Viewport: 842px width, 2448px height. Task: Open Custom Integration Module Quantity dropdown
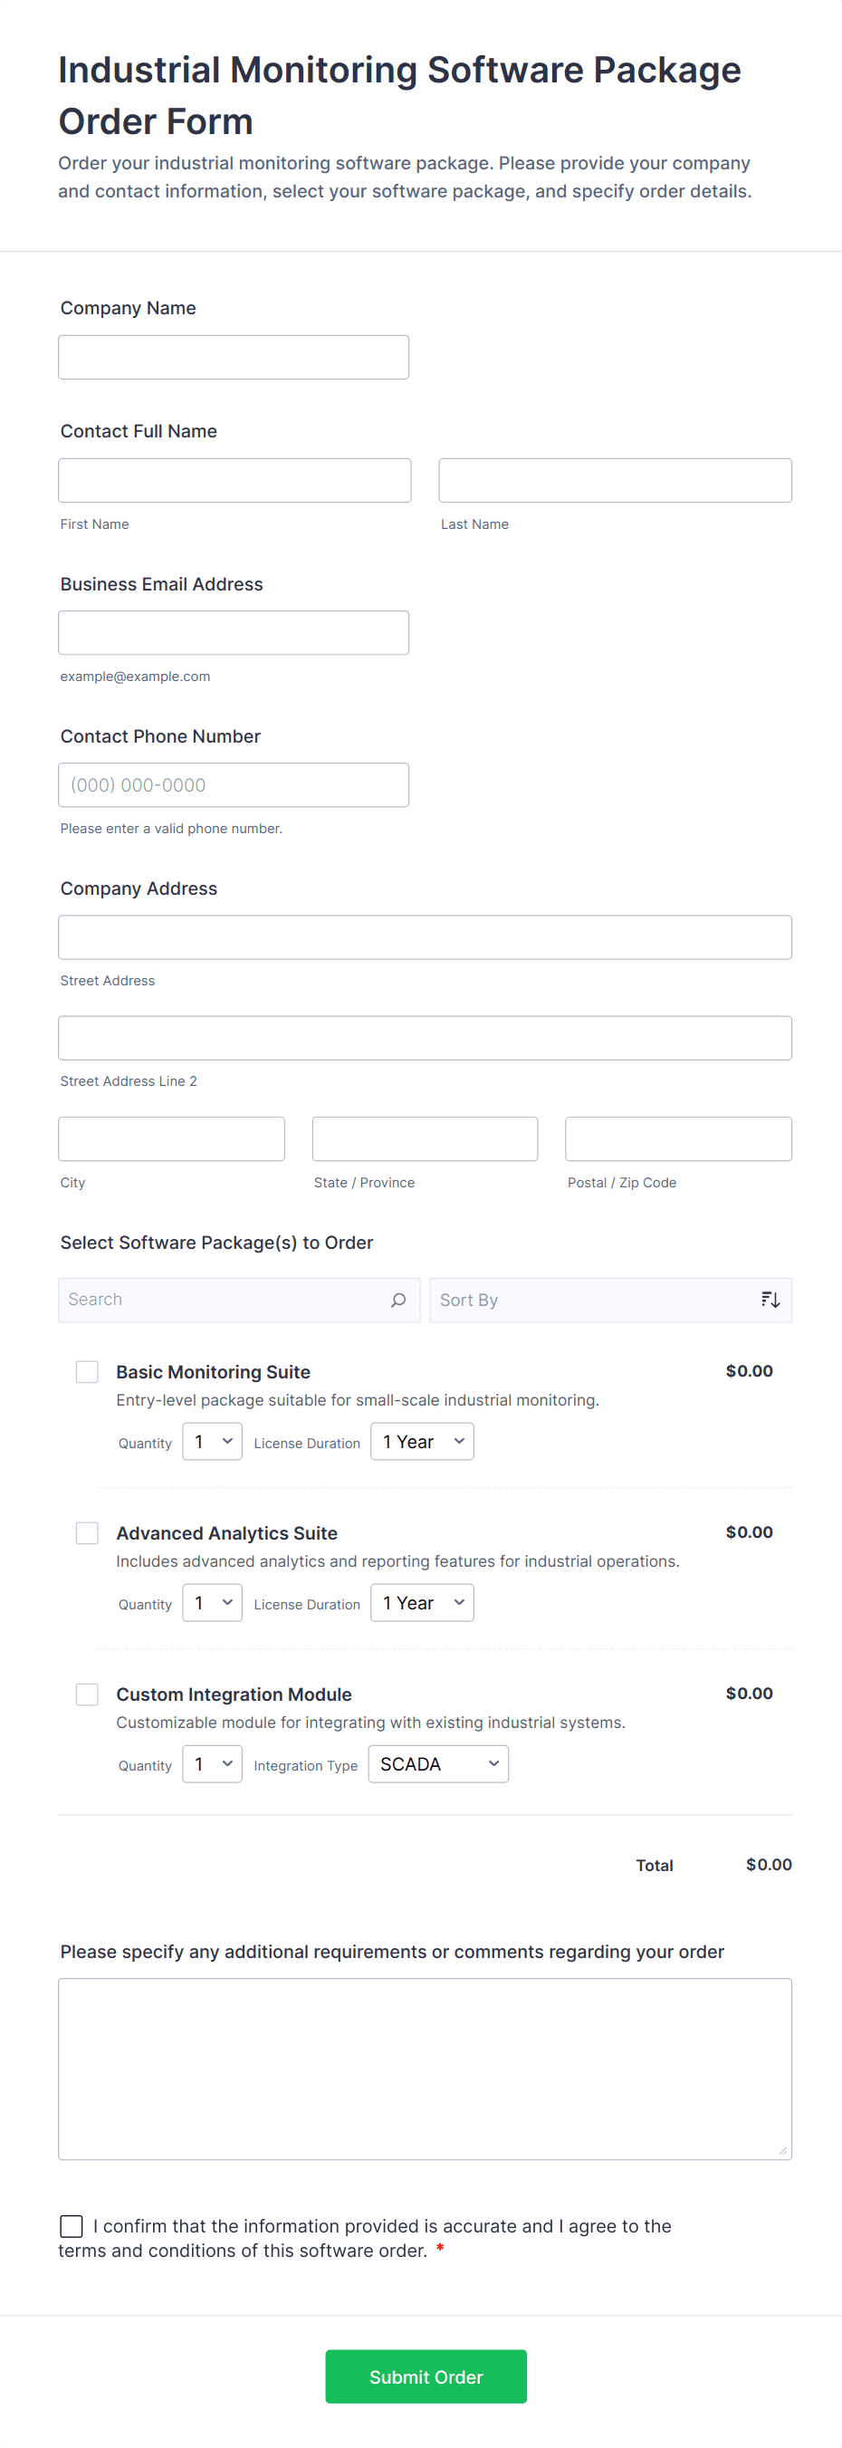(x=212, y=1764)
